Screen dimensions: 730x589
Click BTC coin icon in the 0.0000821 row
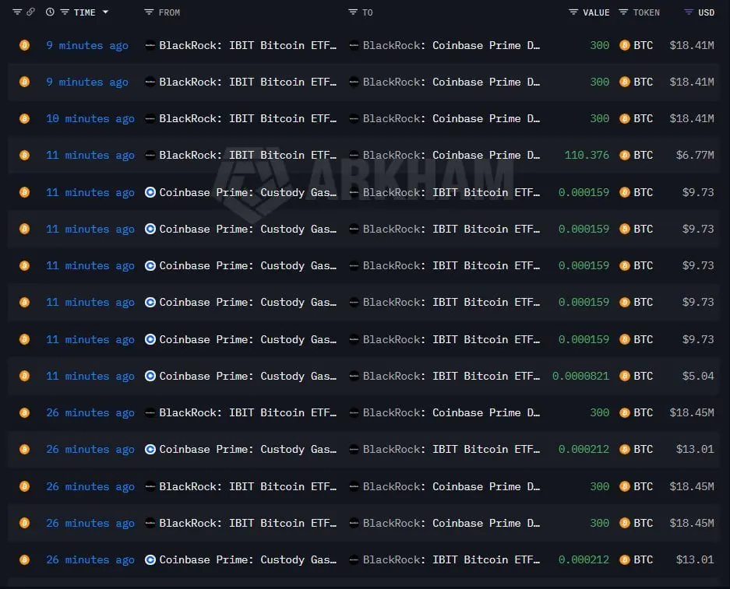pyautogui.click(x=625, y=376)
